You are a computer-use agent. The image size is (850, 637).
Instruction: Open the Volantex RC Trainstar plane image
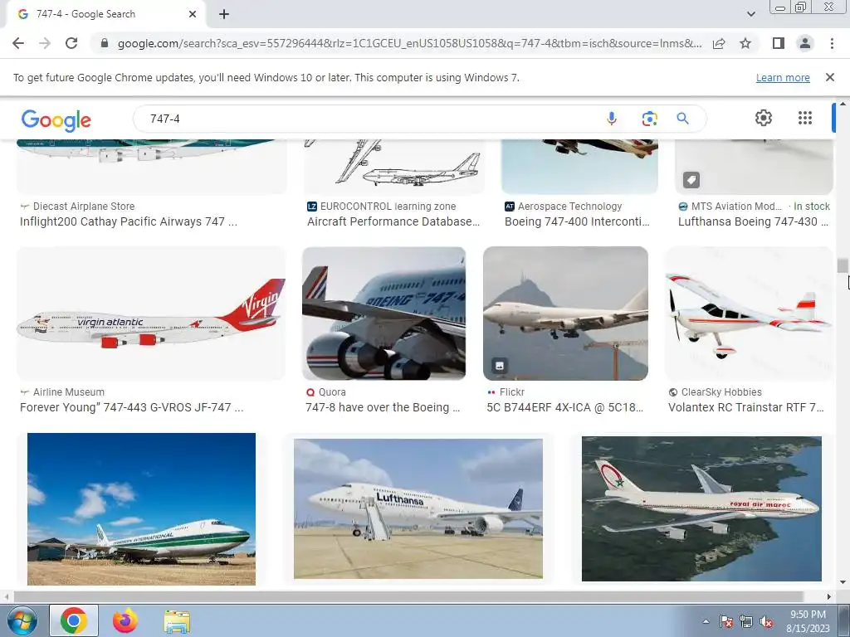pyautogui.click(x=749, y=313)
